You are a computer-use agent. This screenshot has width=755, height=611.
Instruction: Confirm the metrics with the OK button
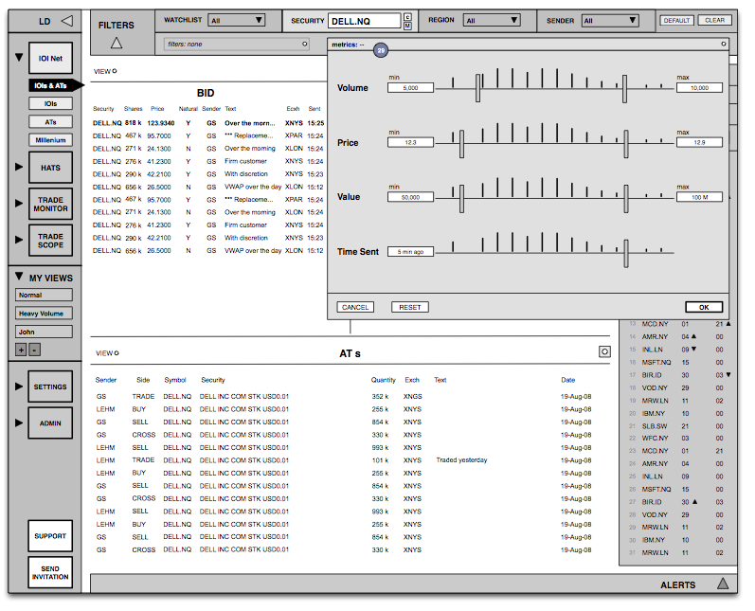[x=704, y=307]
